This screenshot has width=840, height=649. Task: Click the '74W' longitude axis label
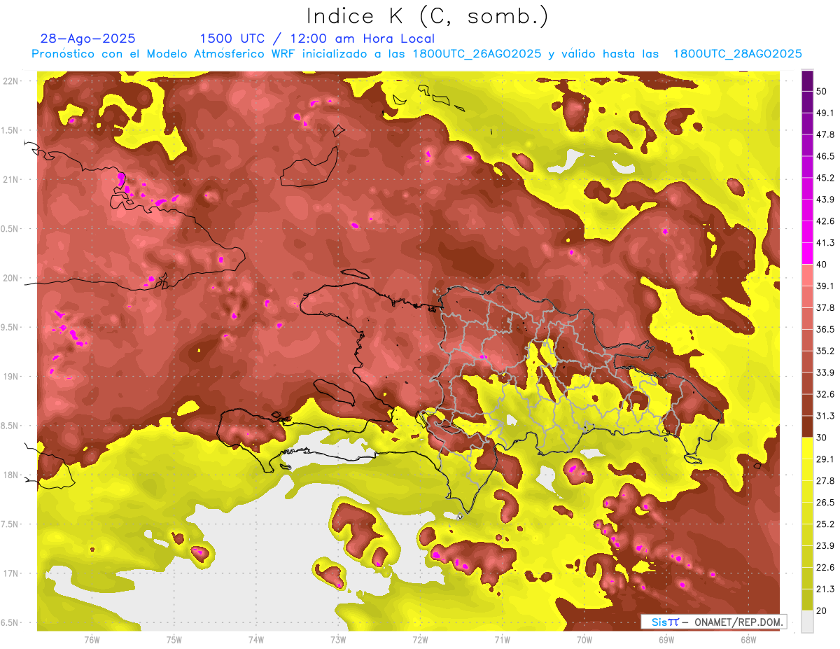256,639
